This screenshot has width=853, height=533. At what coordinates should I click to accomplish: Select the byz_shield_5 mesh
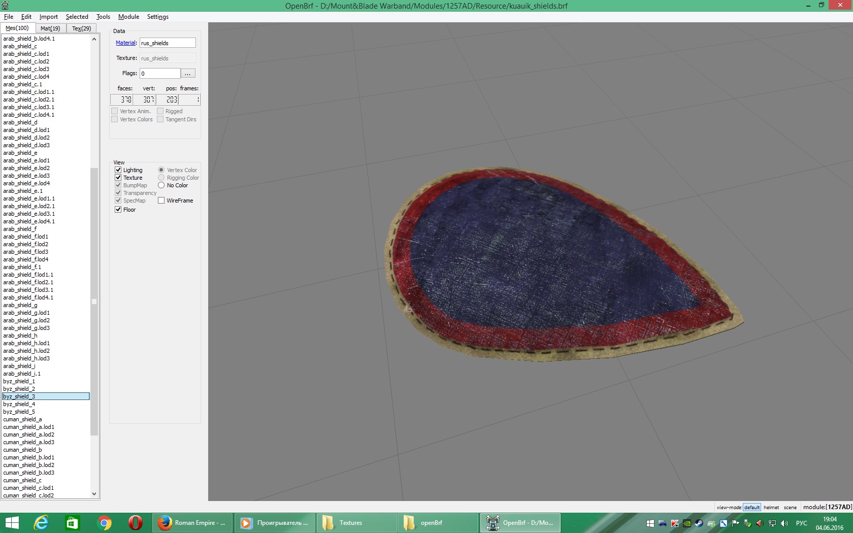point(46,412)
